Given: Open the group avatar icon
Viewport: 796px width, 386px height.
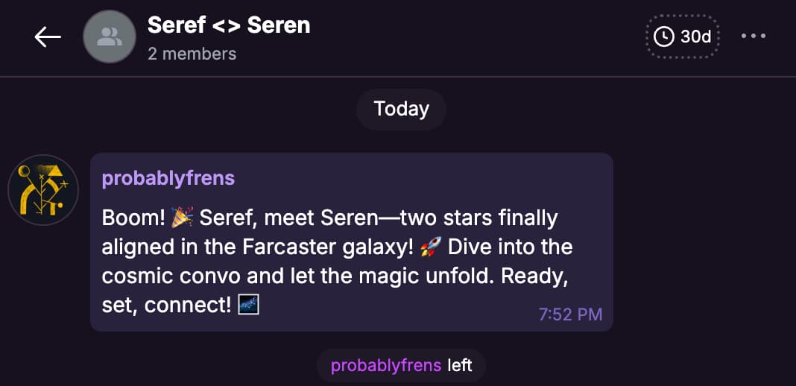Looking at the screenshot, I should [x=109, y=37].
